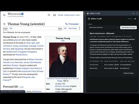Click edit link beside Personal life heading

[21, 87]
